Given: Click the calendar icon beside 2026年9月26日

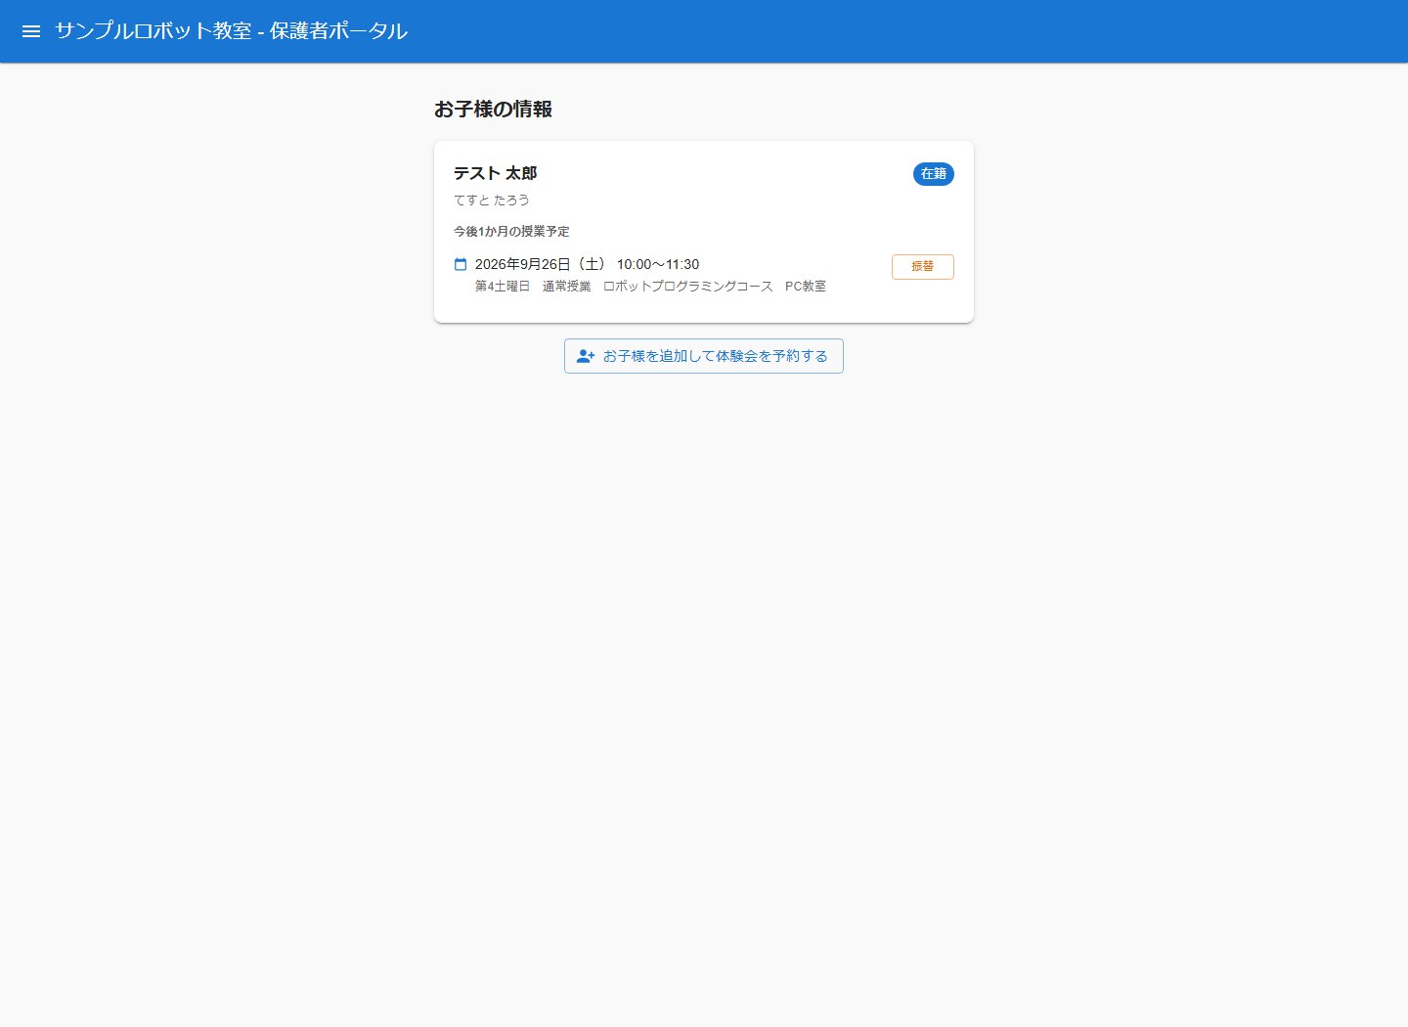Looking at the screenshot, I should (x=461, y=264).
